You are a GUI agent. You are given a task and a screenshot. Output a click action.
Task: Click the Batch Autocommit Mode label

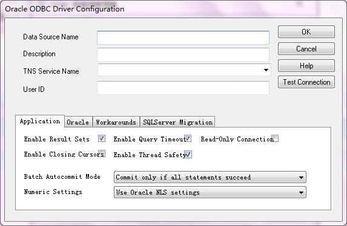pos(62,176)
